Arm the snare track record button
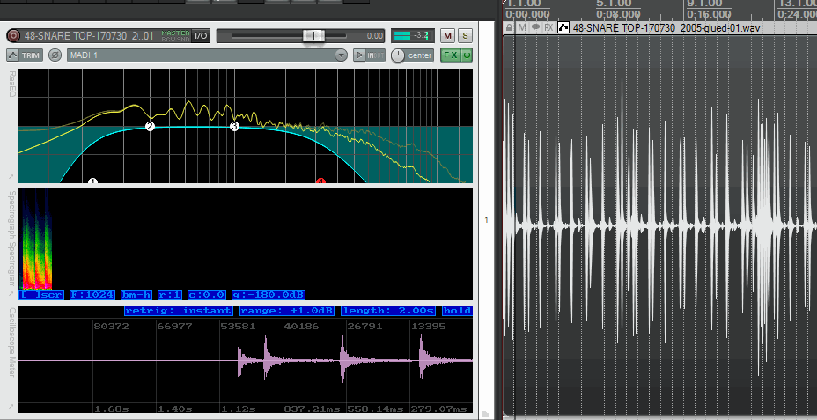The width and height of the screenshot is (817, 420). (13, 36)
